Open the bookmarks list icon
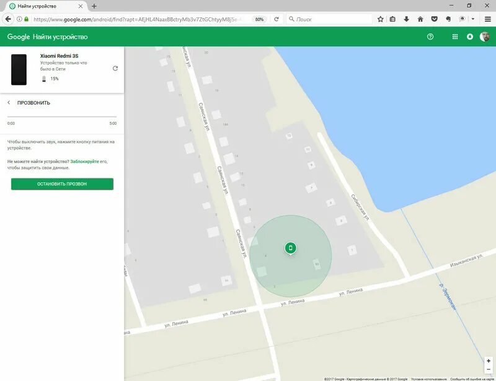This screenshot has width=496, height=381. pos(392,19)
